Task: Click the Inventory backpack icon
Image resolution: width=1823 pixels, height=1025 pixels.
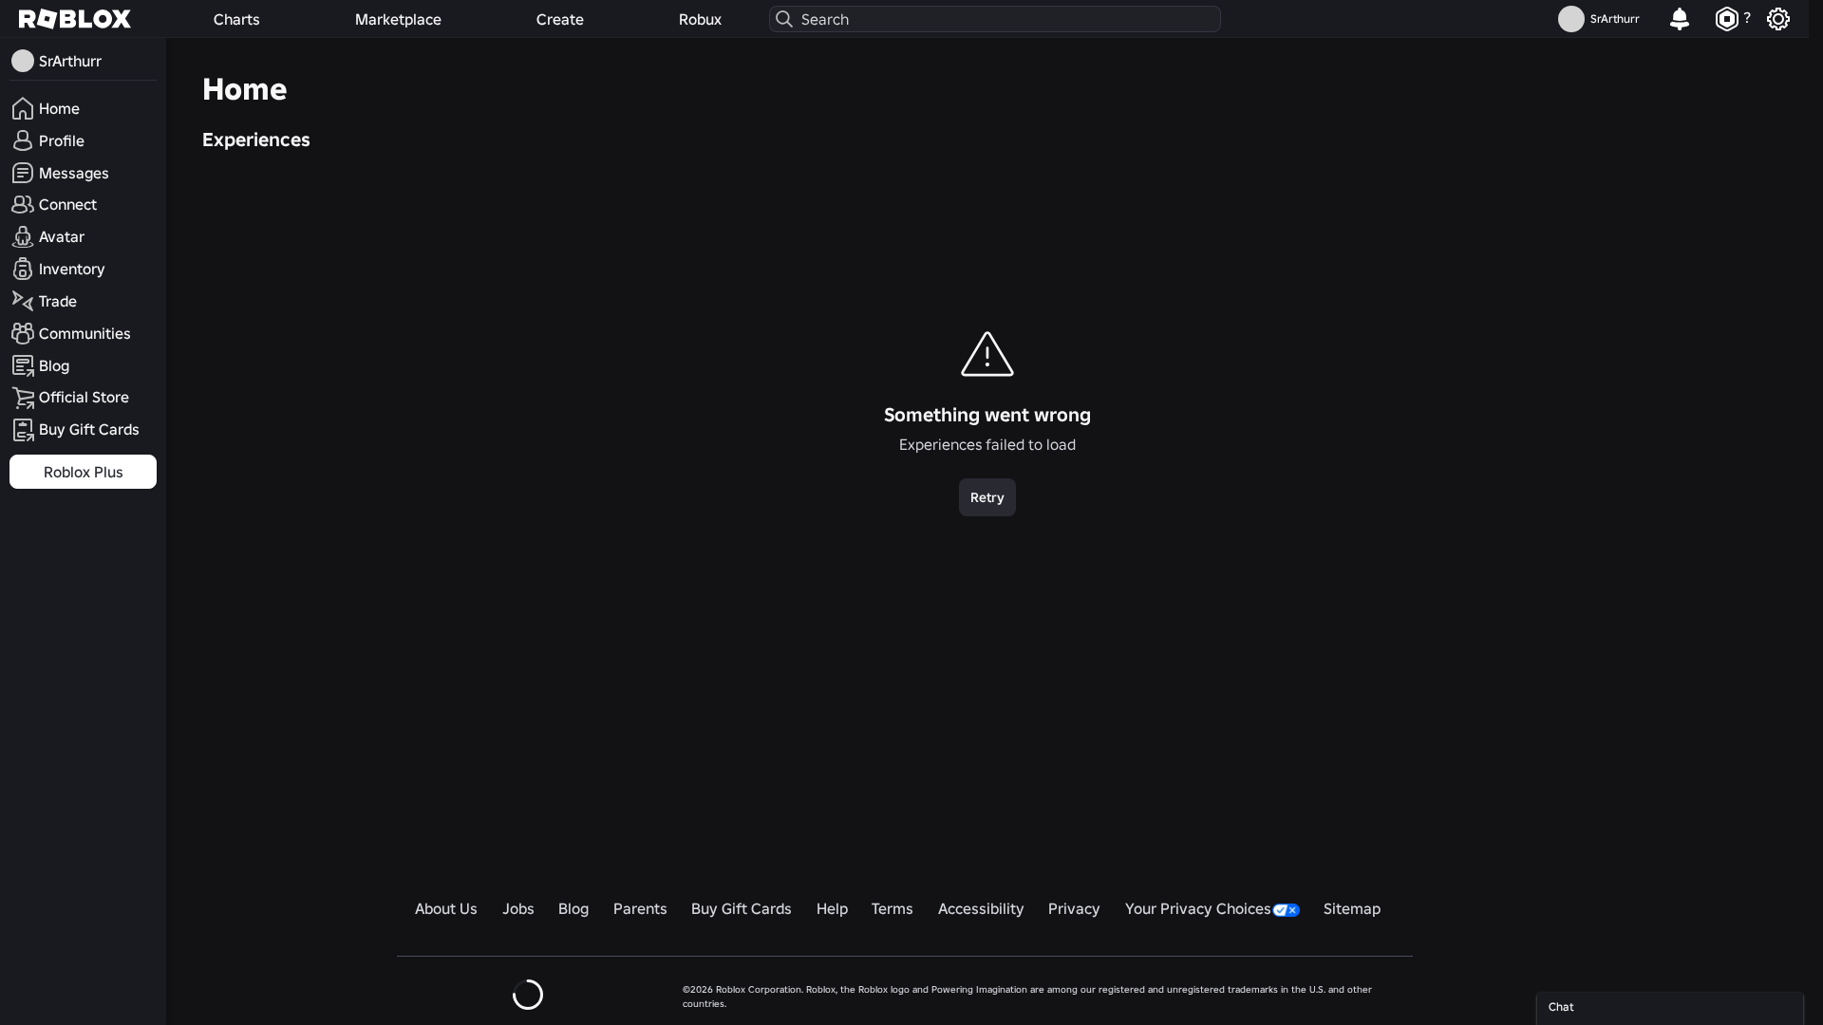Action: point(23,269)
